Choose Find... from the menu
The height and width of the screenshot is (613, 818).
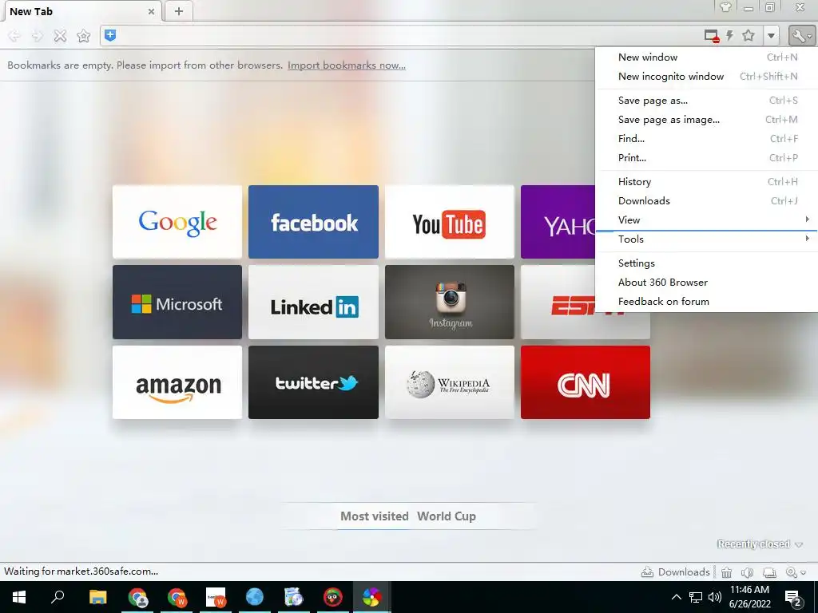pos(707,139)
